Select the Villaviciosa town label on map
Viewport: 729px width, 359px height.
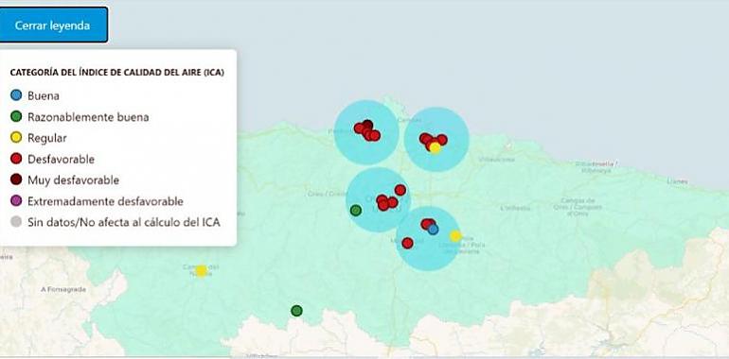497,159
